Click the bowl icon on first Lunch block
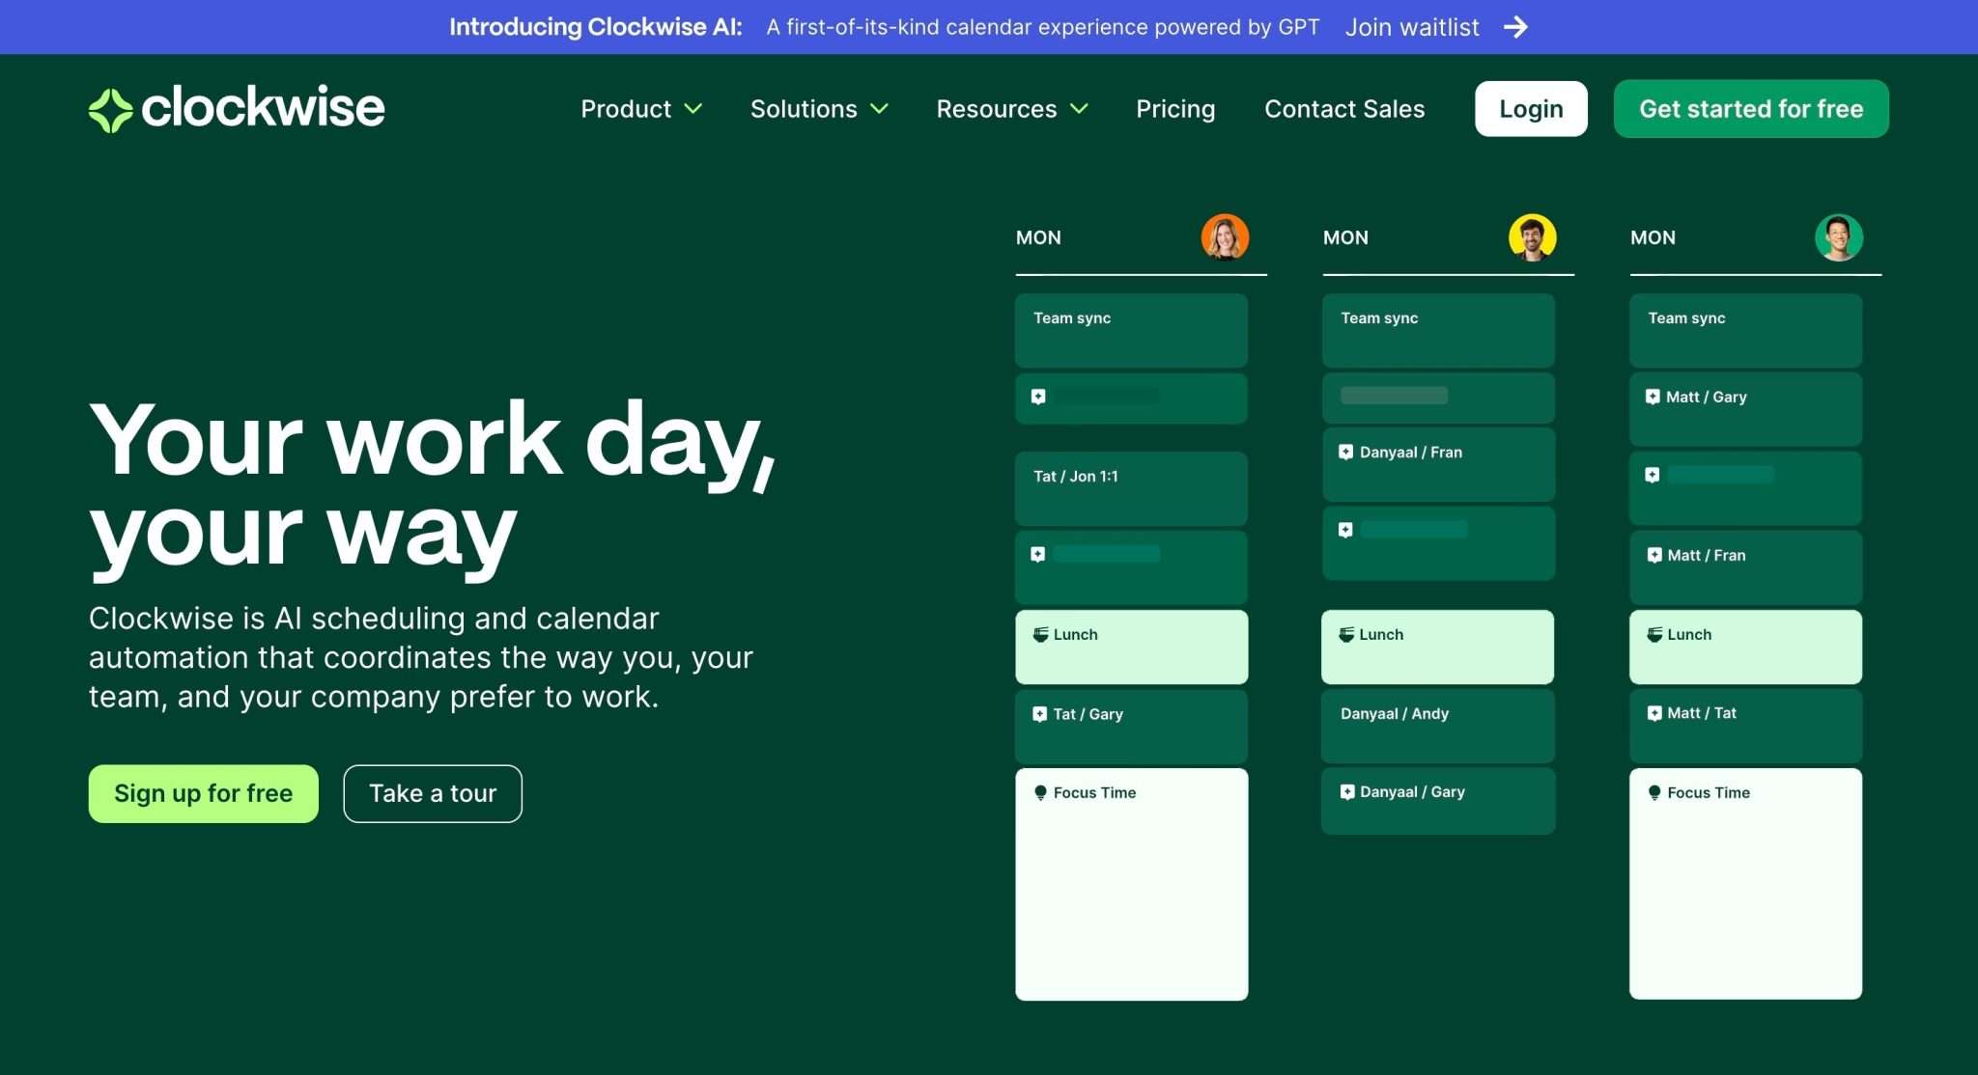Viewport: 1978px width, 1075px height. pyautogui.click(x=1040, y=635)
